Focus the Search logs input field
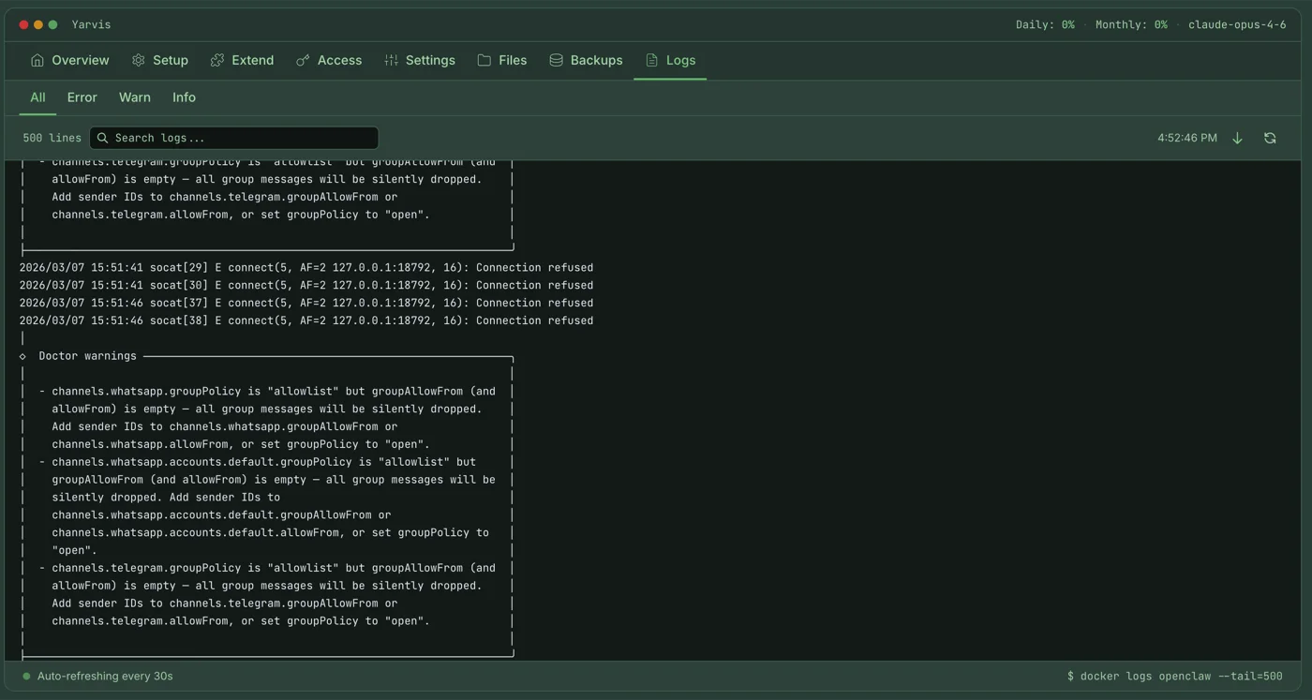 point(234,138)
